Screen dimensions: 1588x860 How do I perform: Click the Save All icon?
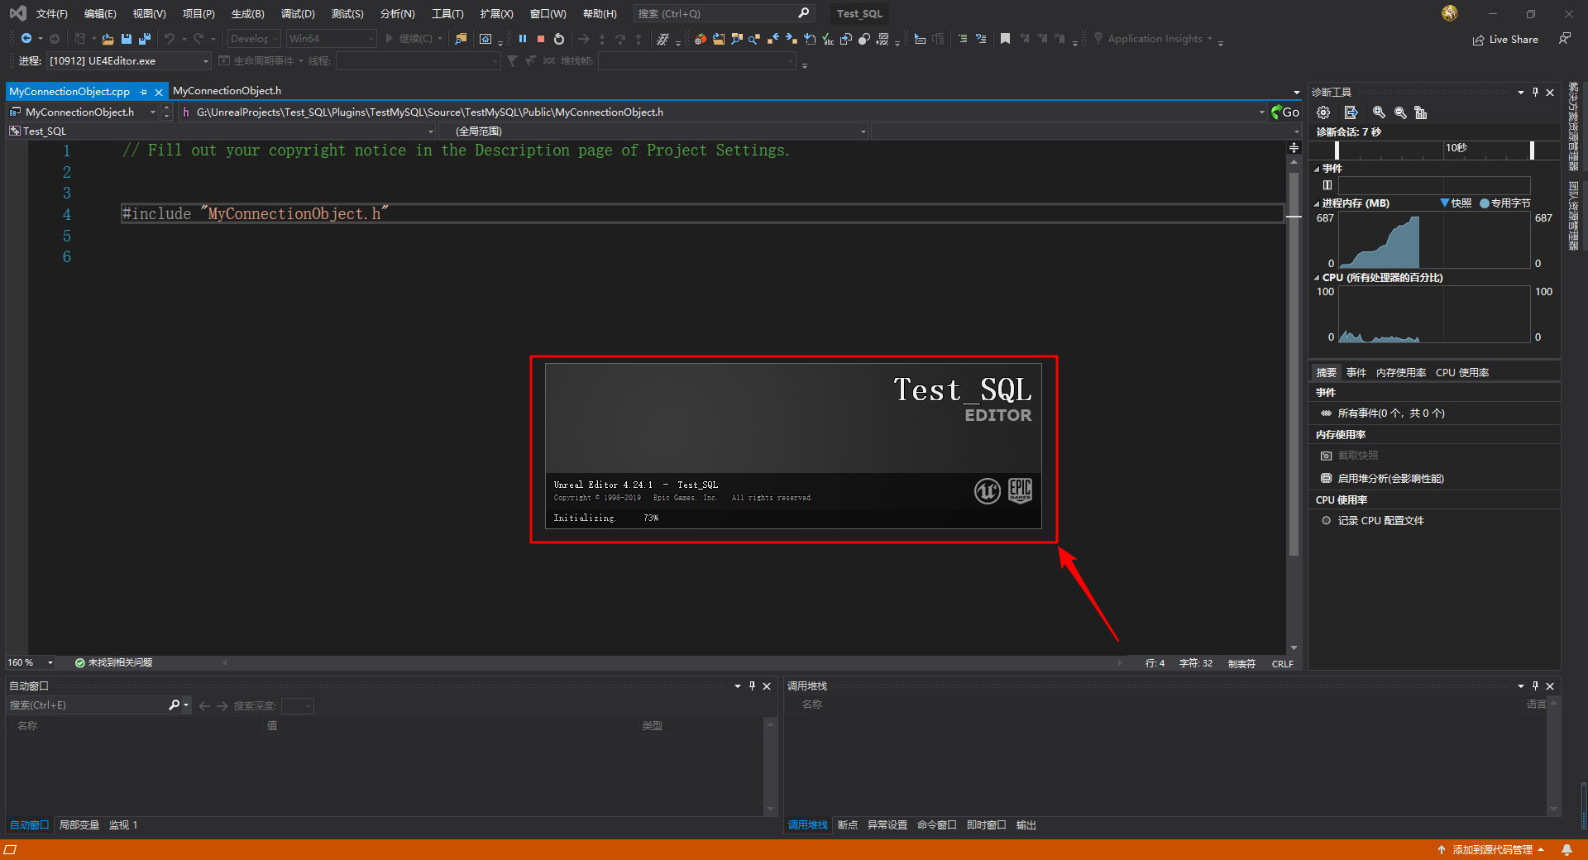(x=145, y=38)
